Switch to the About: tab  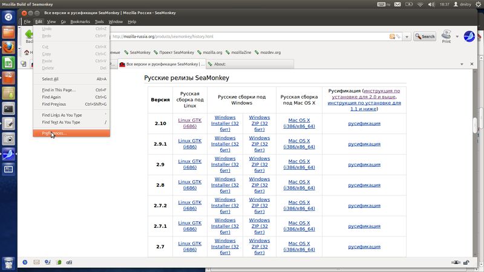pyautogui.click(x=250, y=64)
